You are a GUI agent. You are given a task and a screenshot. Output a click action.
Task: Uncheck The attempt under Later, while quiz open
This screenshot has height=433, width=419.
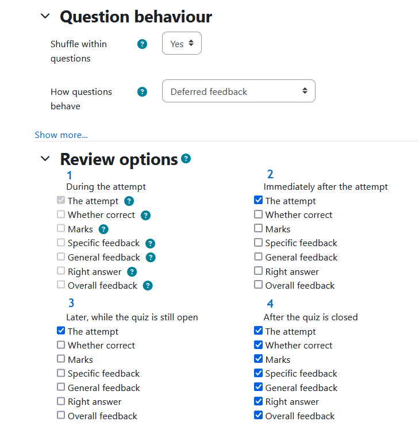[61, 331]
